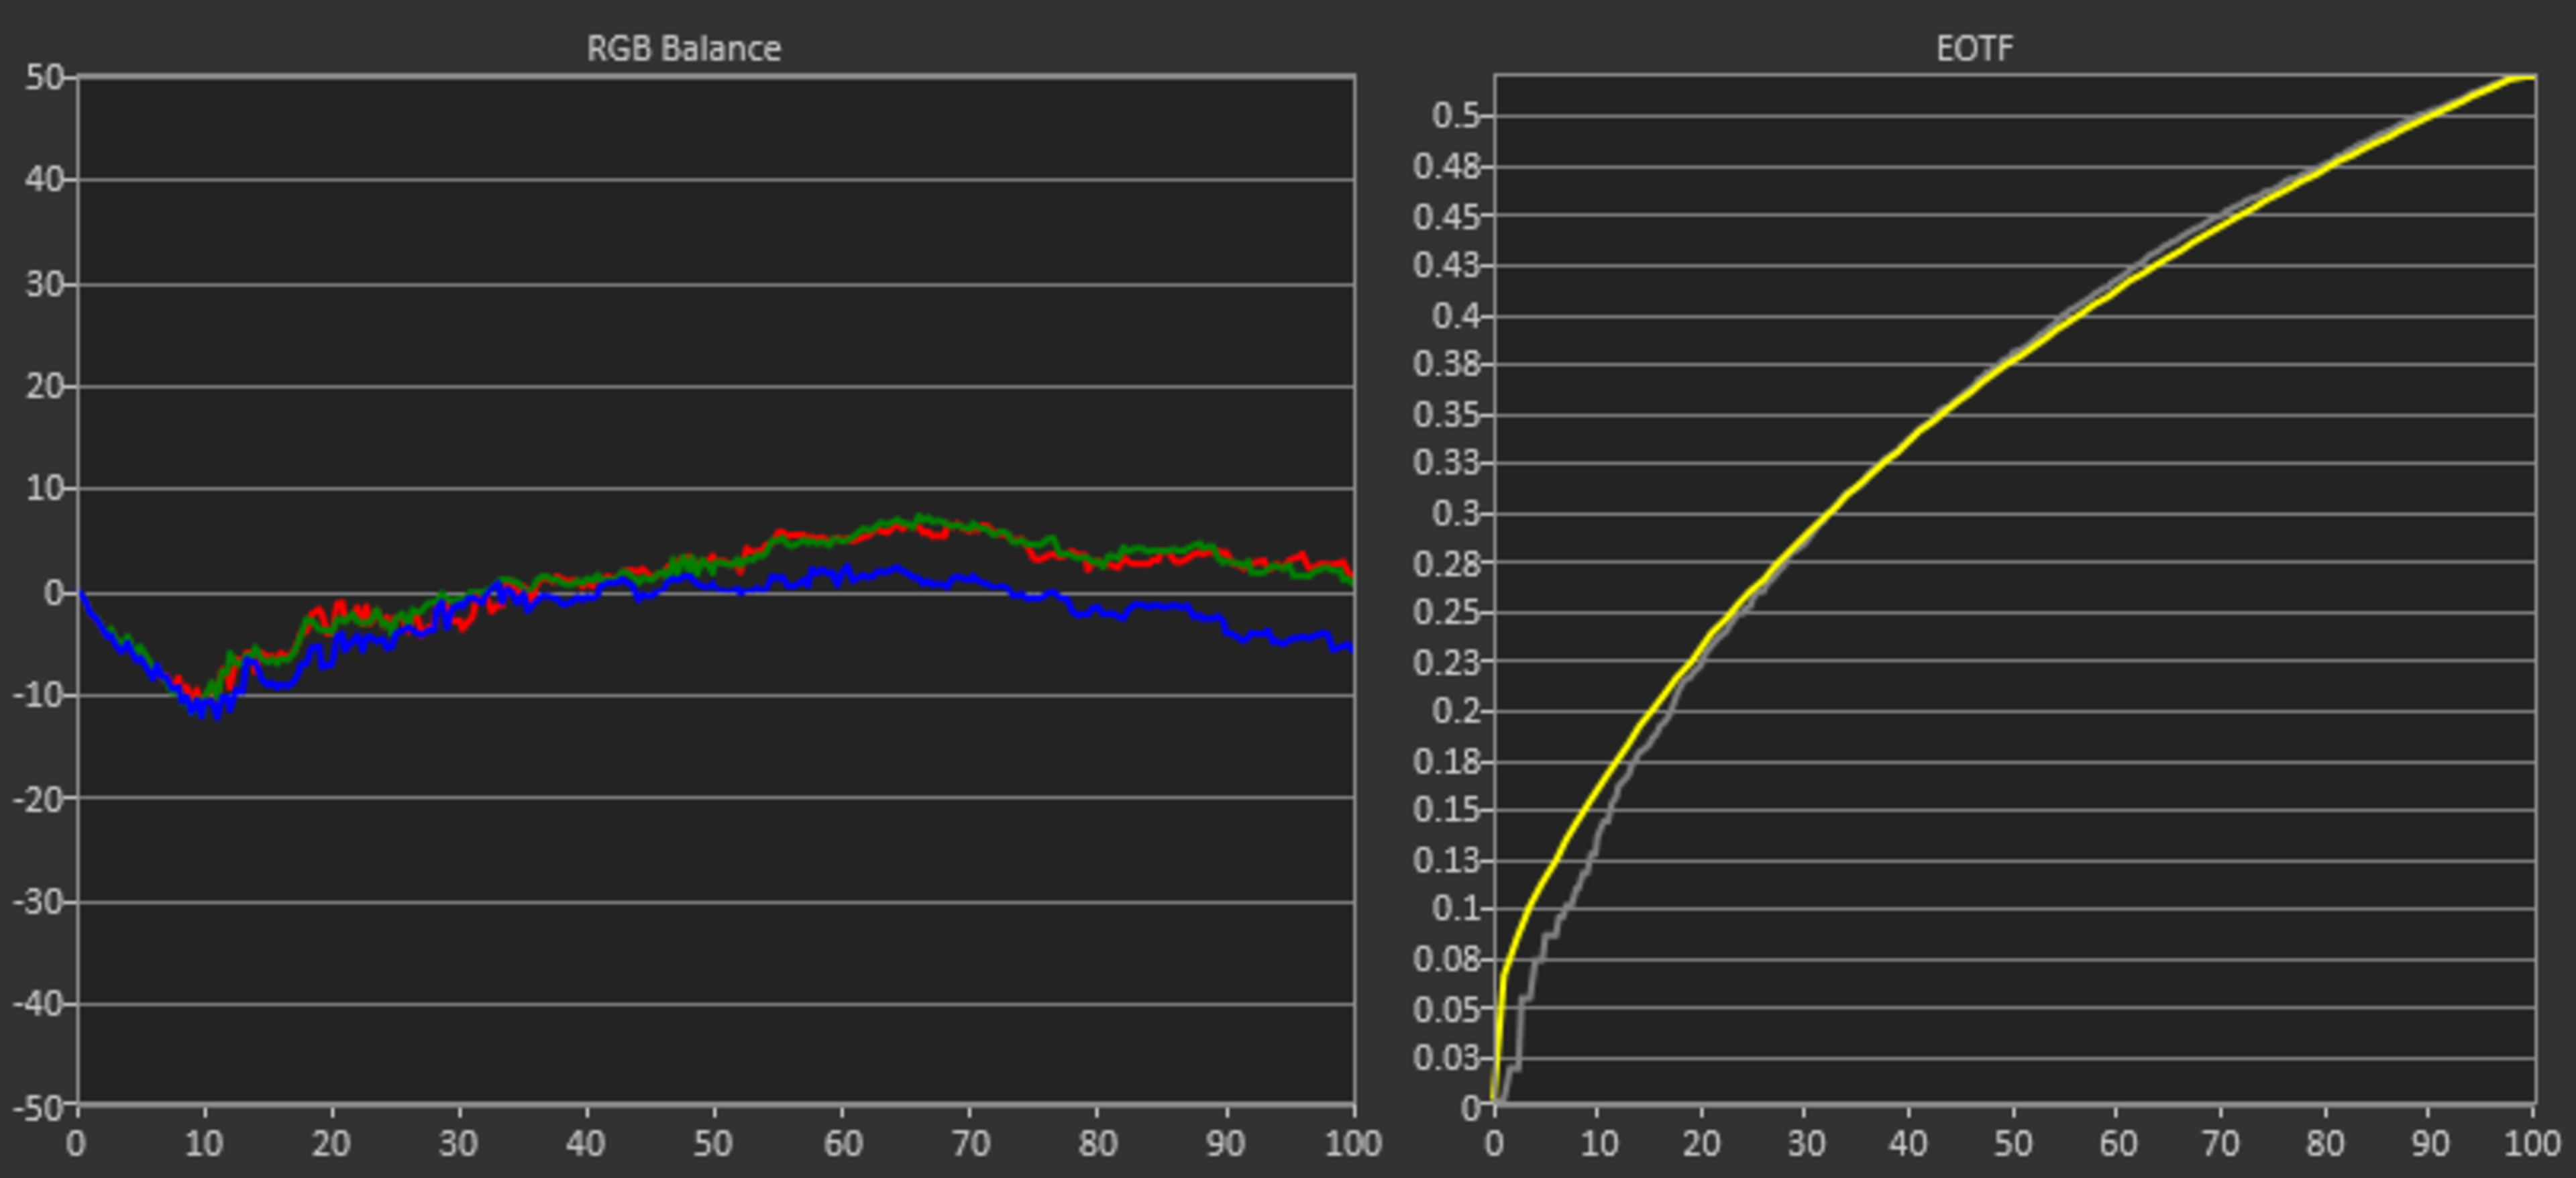The image size is (2576, 1178).
Task: Click the 0.43 label on EOTF y-axis
Action: tap(1446, 265)
